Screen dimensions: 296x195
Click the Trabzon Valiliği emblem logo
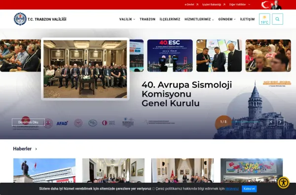point(20,19)
